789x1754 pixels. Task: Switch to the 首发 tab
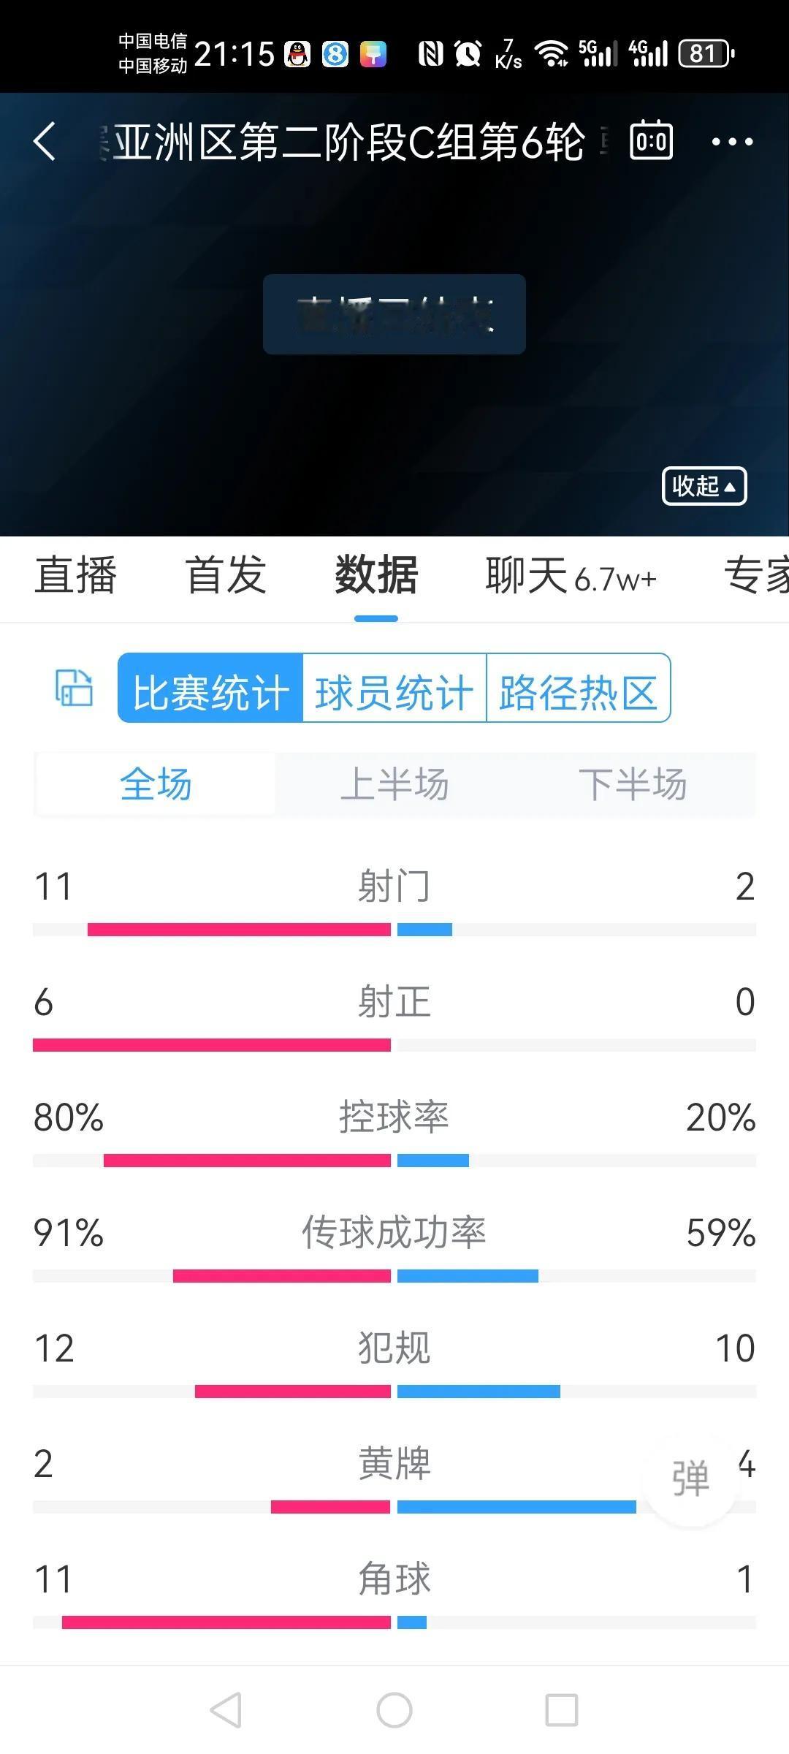(x=226, y=574)
